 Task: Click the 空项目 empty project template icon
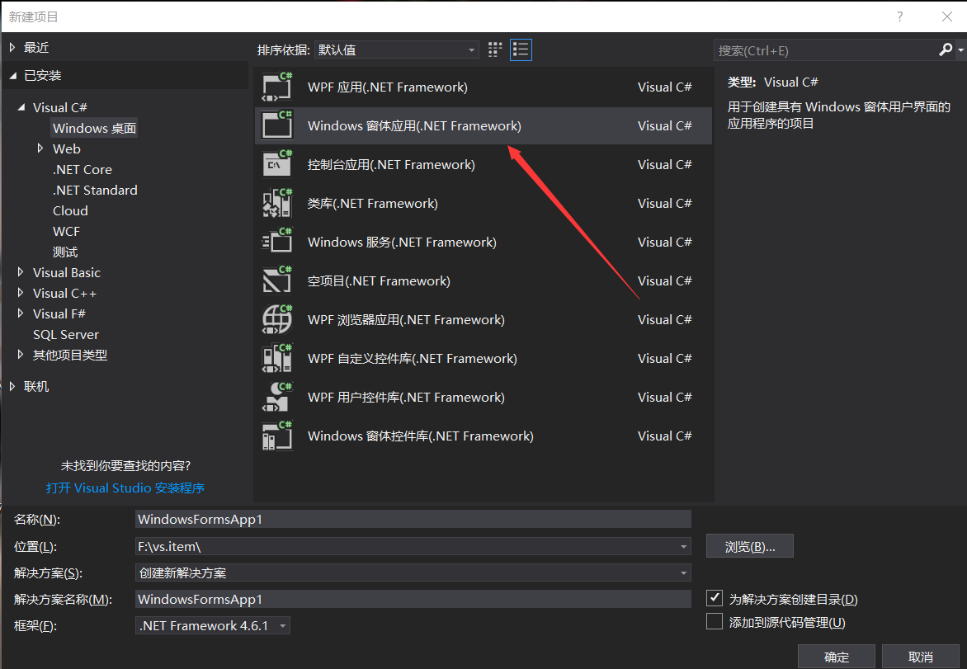[x=277, y=281]
